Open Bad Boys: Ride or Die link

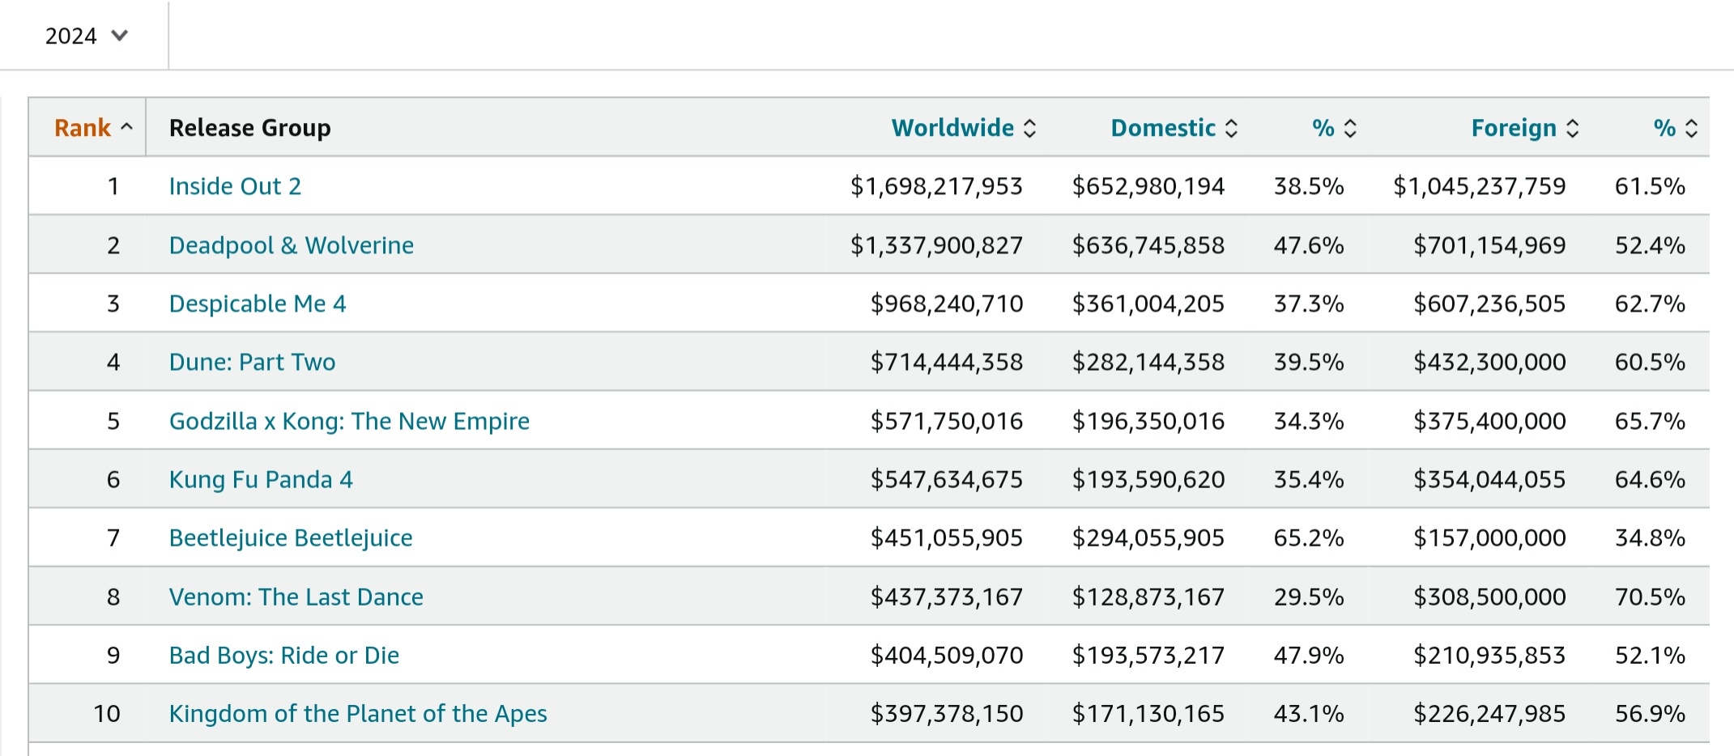pos(284,655)
